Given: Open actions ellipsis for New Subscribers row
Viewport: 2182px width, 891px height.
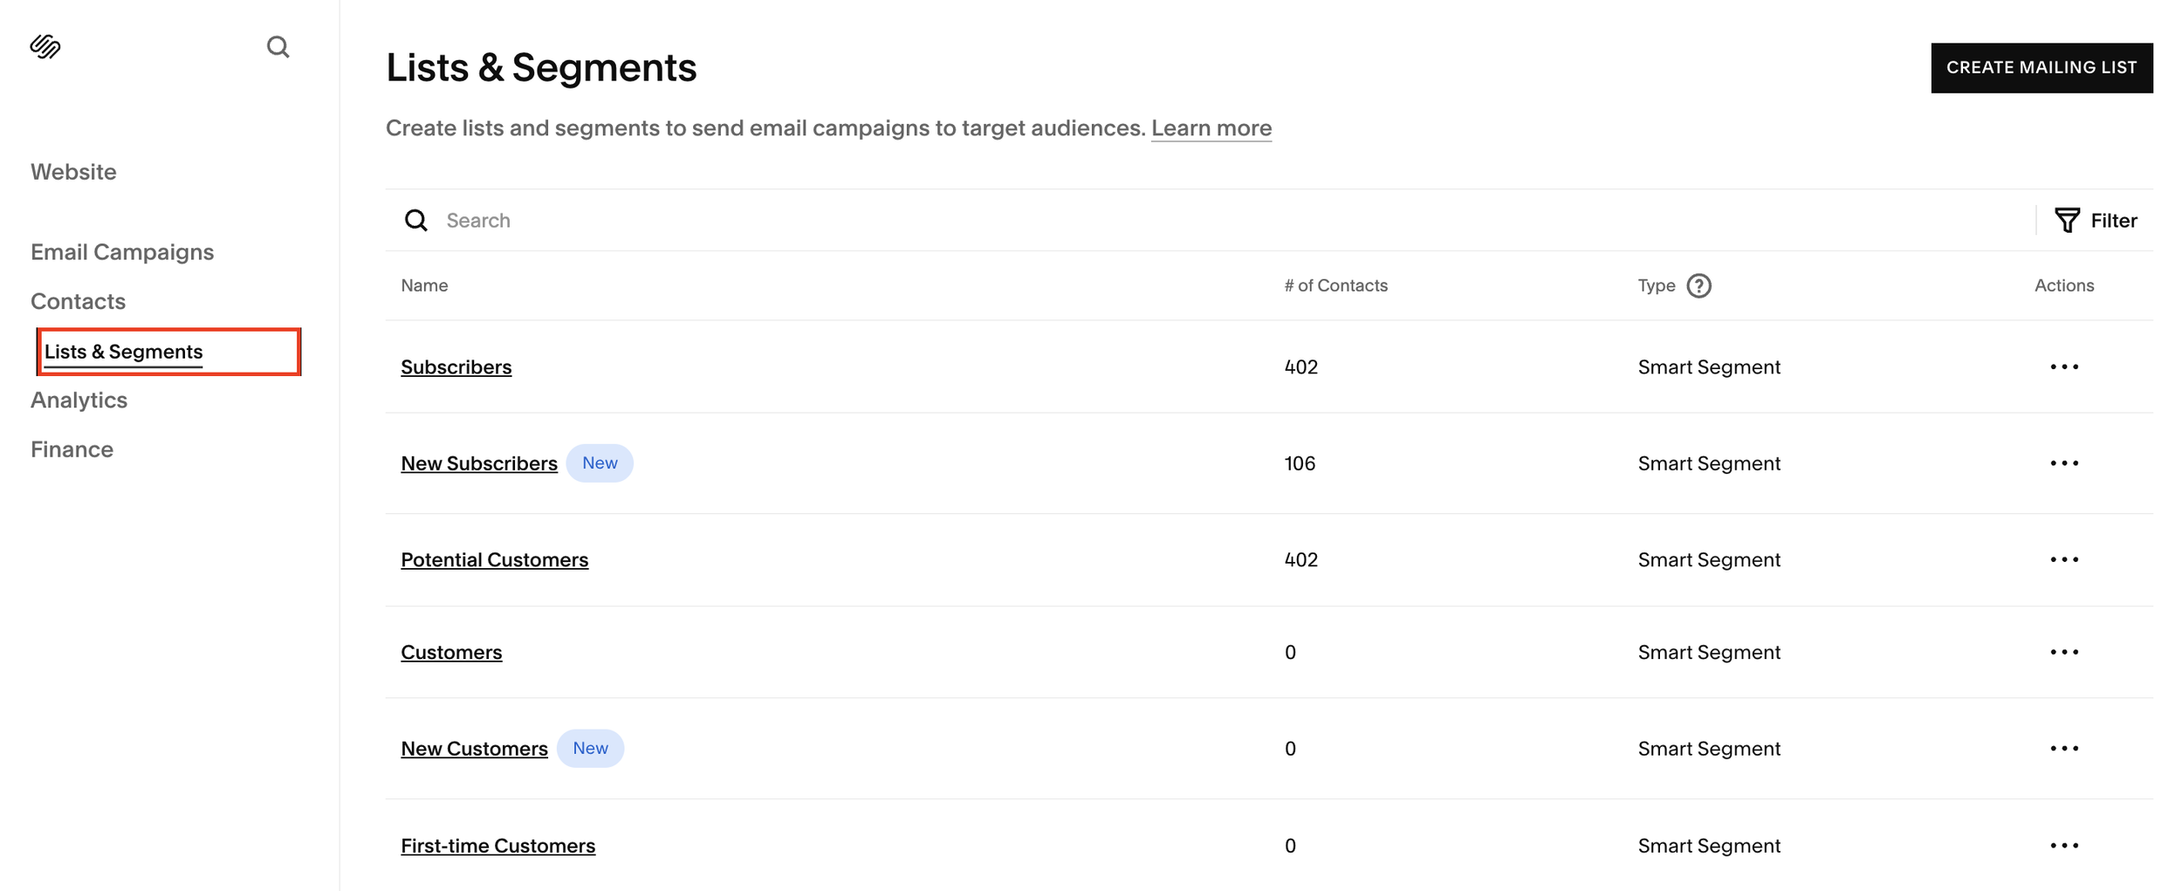Looking at the screenshot, I should point(2064,463).
